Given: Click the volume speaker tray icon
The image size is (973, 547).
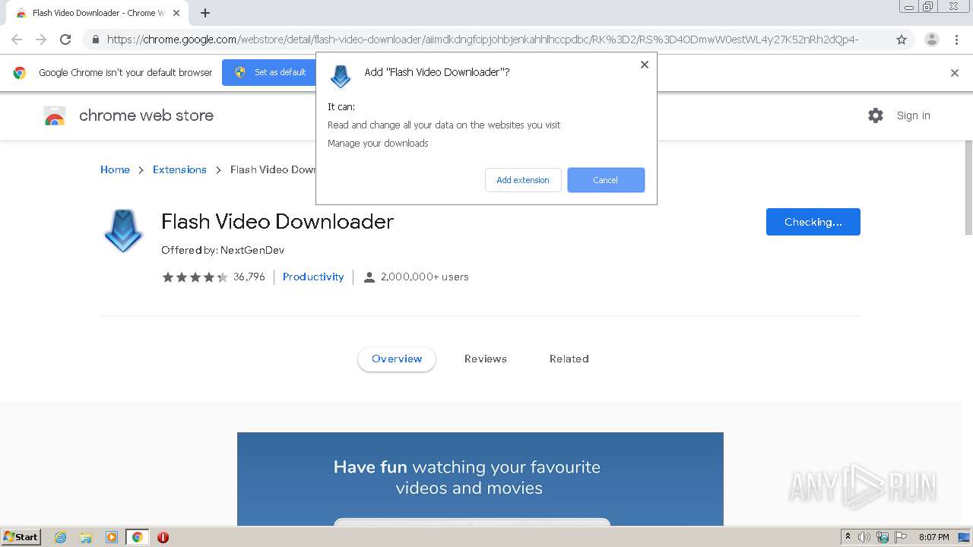Looking at the screenshot, I should click(x=864, y=537).
